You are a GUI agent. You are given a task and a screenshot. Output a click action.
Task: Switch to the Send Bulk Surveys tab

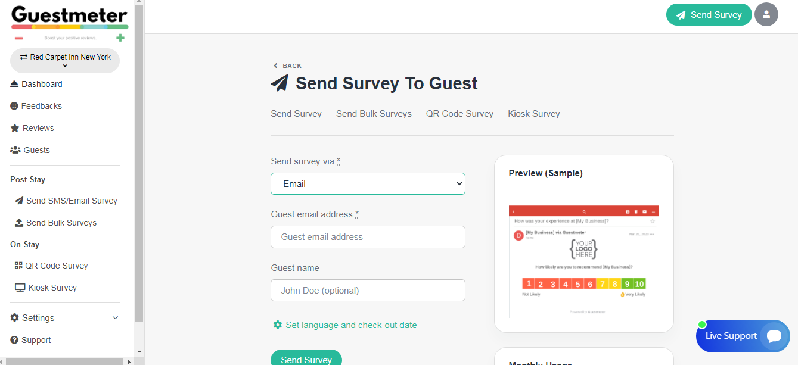[x=374, y=114]
